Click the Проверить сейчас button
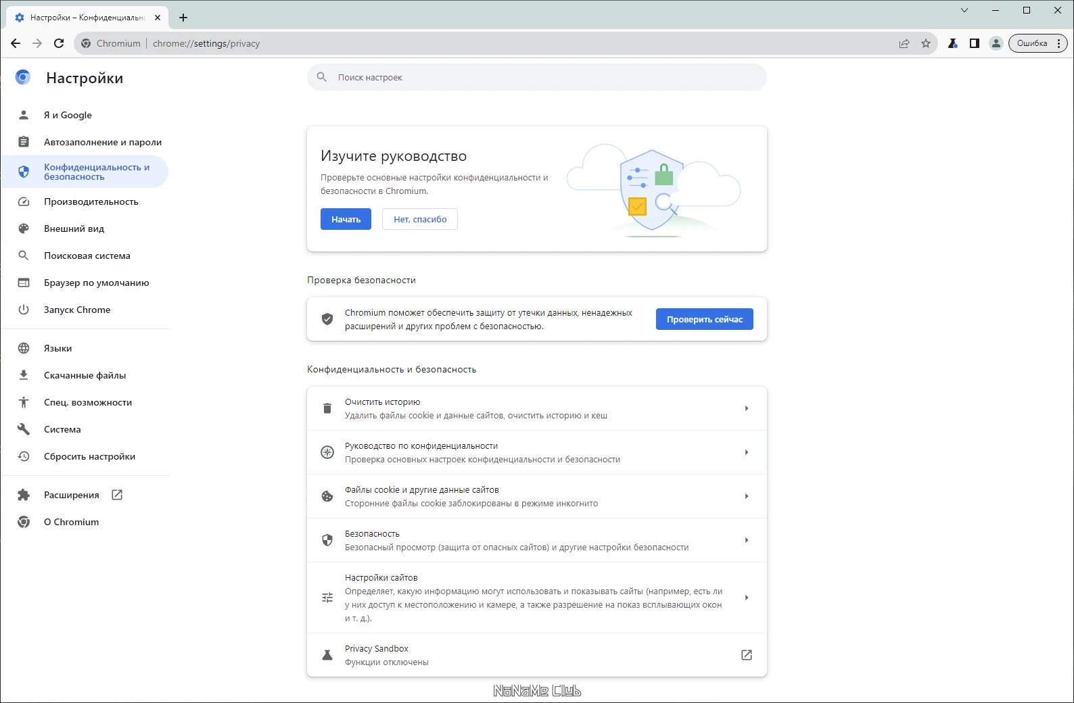1074x703 pixels. [x=705, y=319]
